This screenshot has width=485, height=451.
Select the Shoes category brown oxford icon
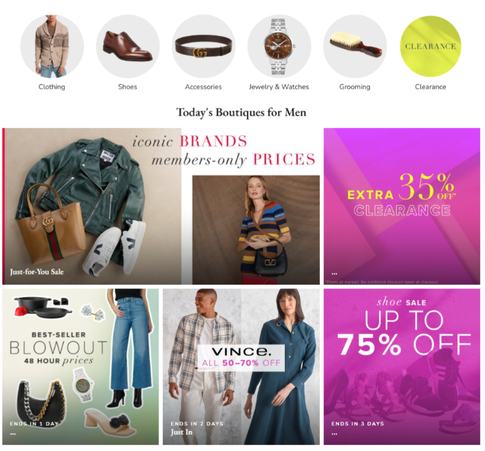pyautogui.click(x=128, y=46)
